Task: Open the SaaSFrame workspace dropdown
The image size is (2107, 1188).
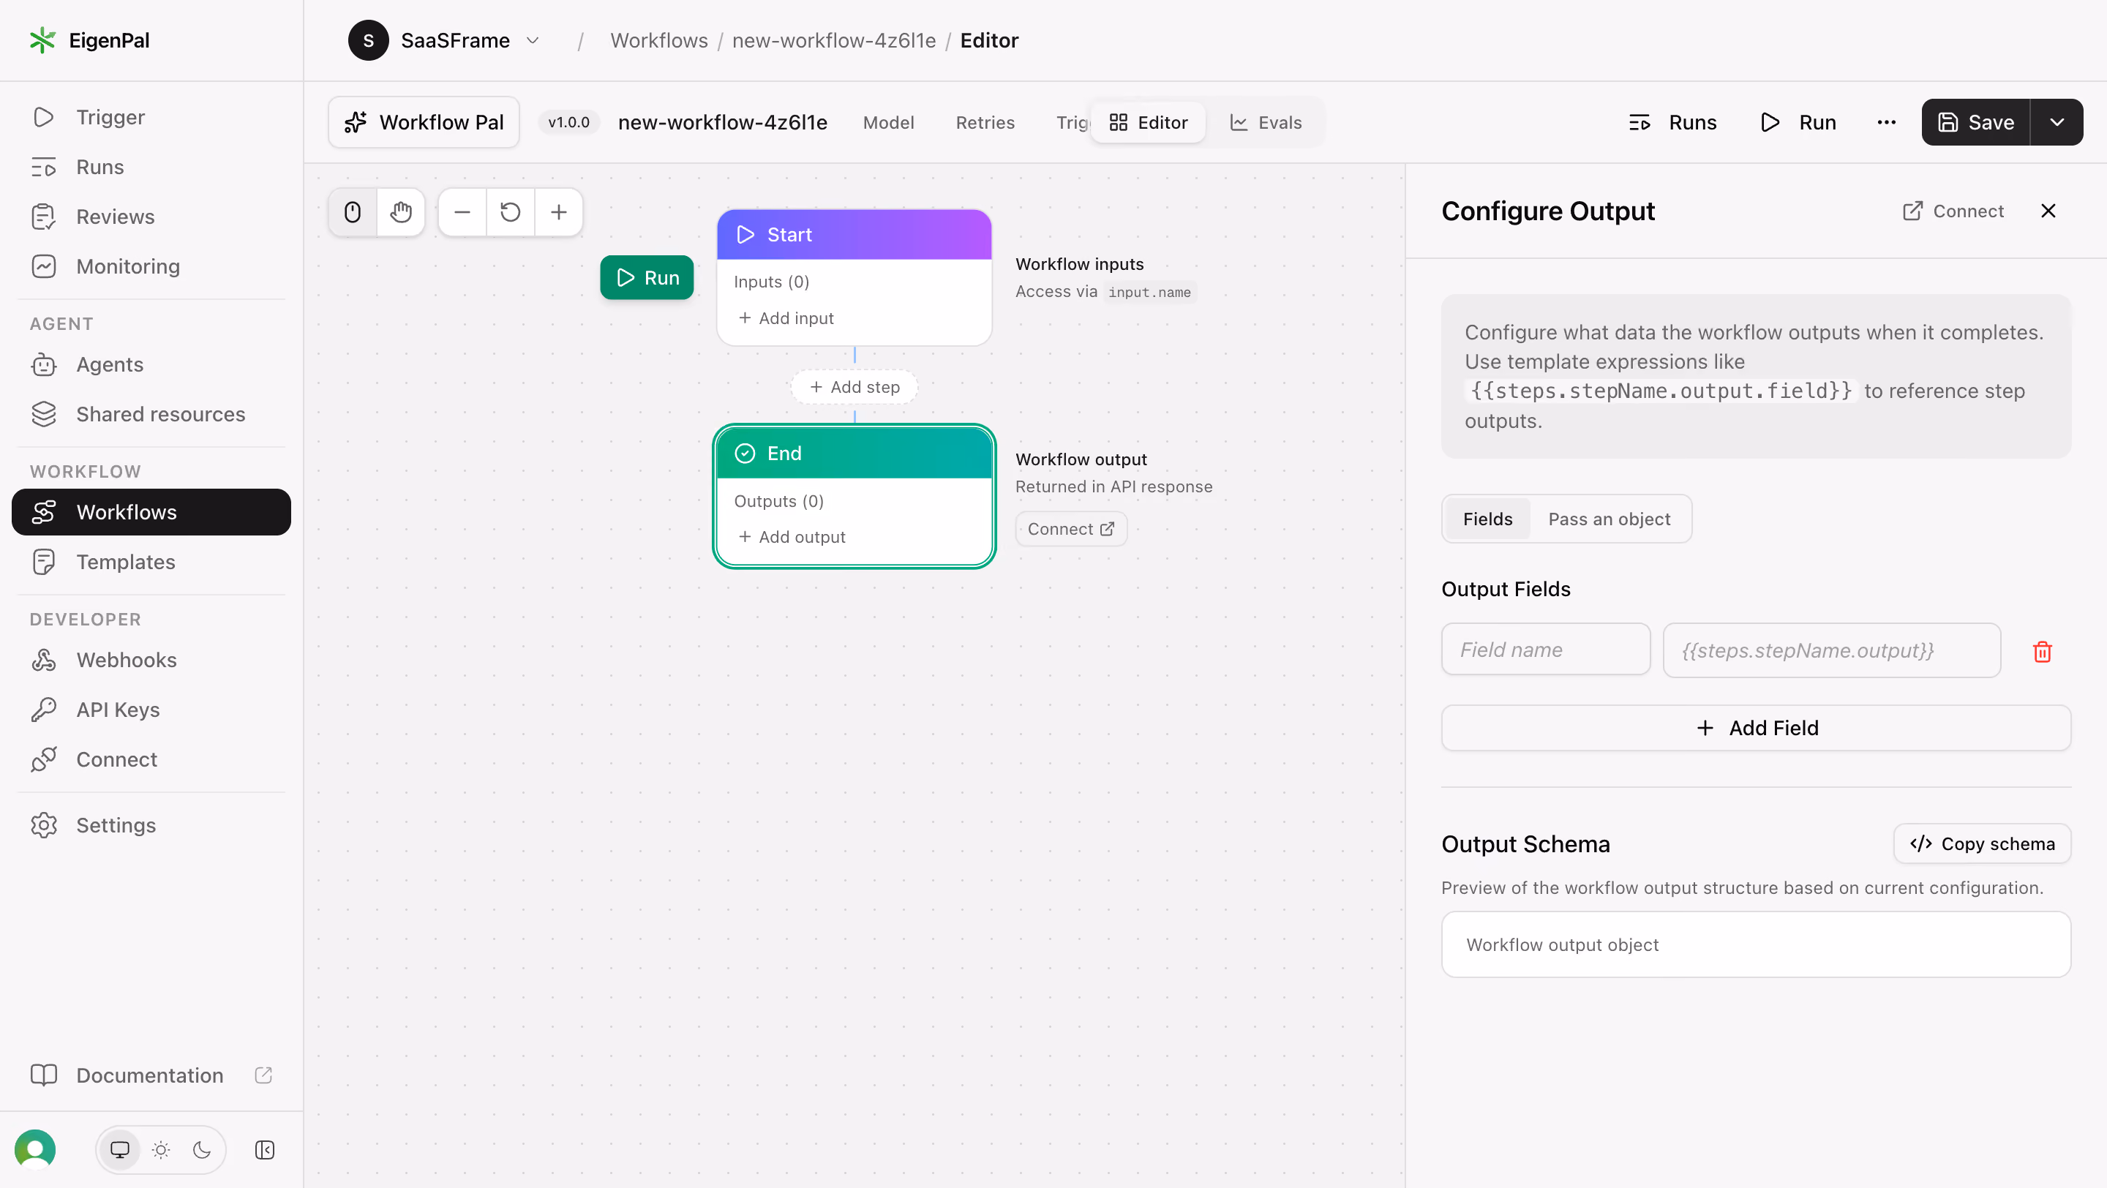Action: tap(445, 40)
